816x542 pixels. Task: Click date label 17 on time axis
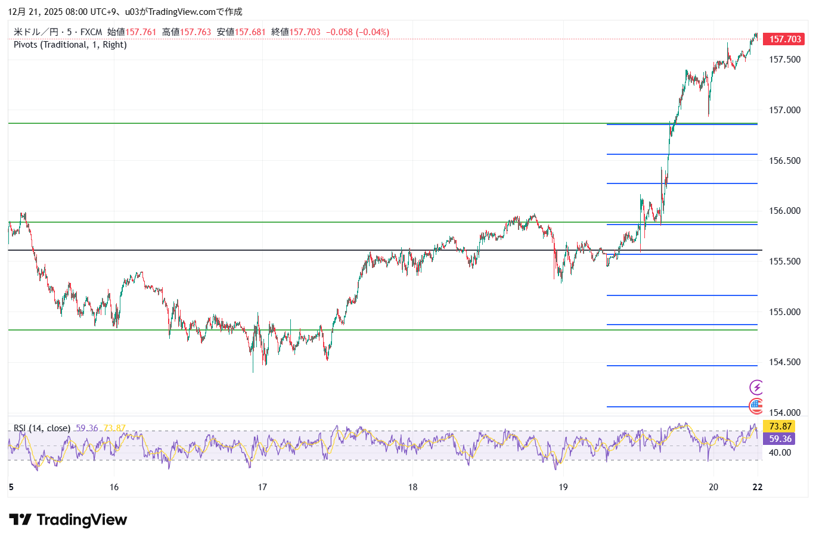click(262, 487)
